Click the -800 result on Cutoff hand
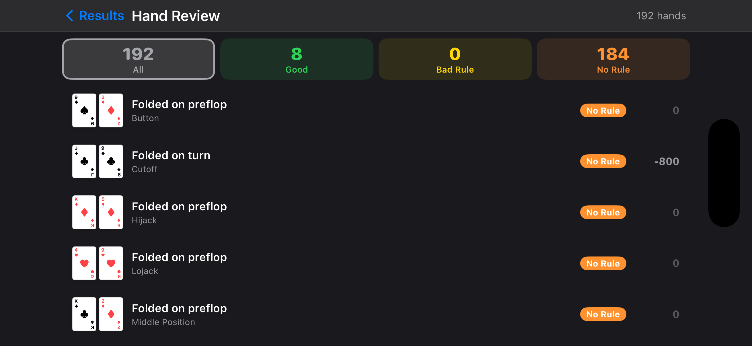 point(667,161)
